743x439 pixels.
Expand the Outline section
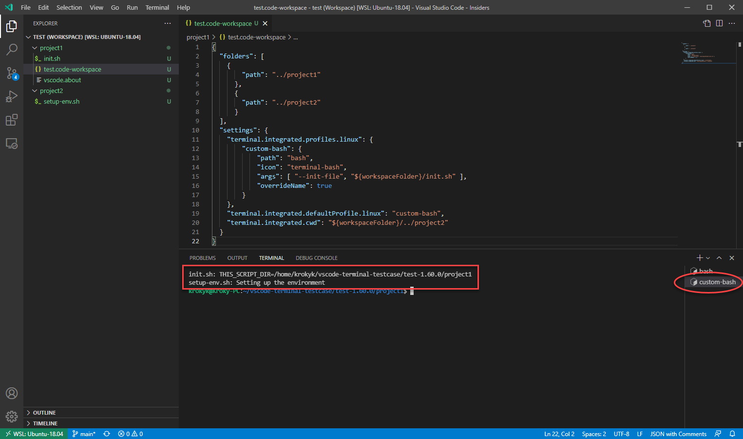101,413
